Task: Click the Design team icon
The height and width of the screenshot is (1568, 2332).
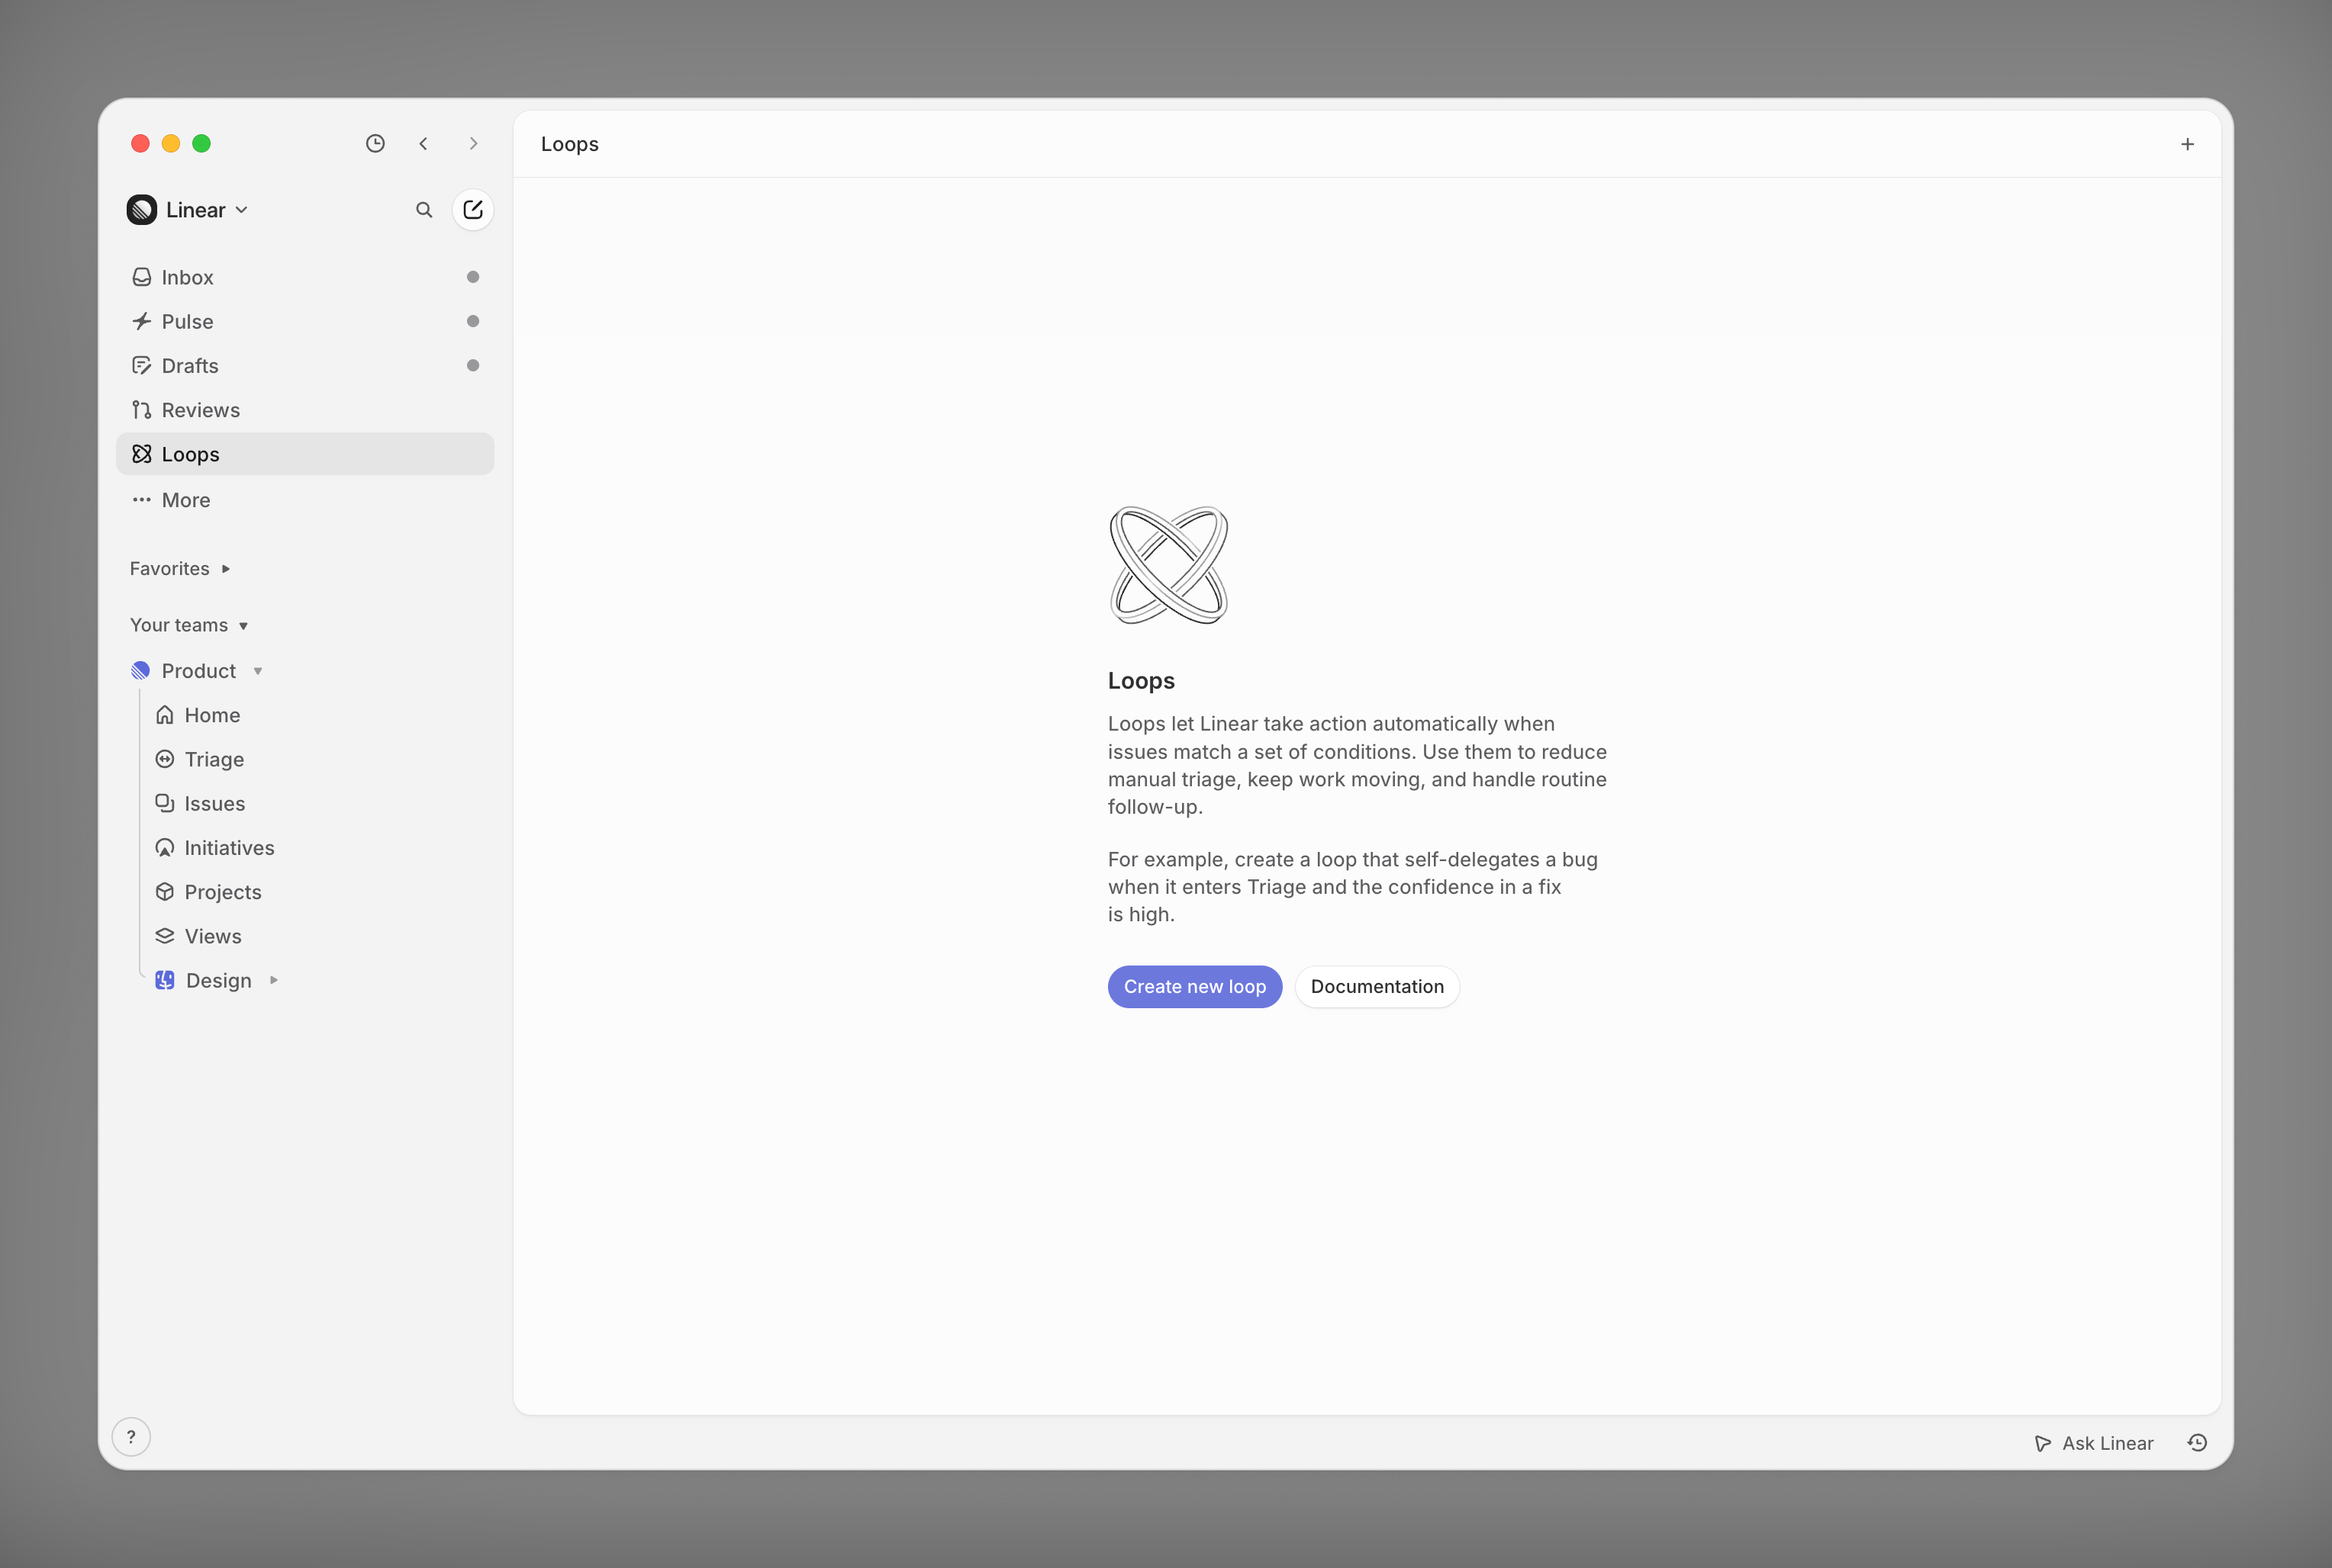Action: point(165,980)
